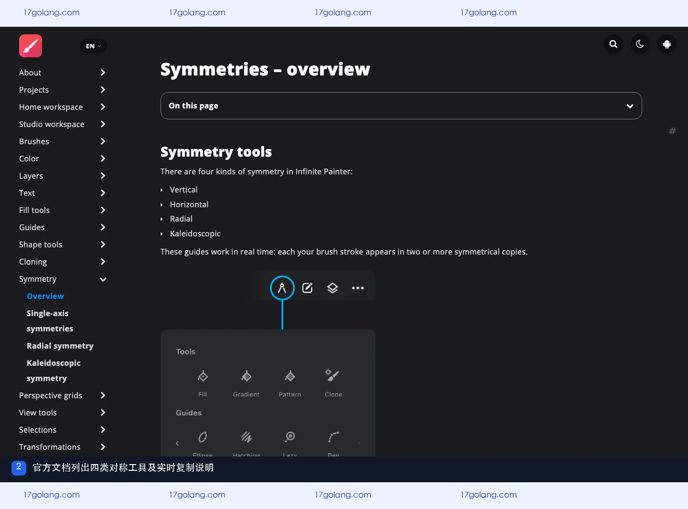Image resolution: width=688 pixels, height=509 pixels.
Task: Select the Lazy guide icon
Action: (290, 437)
